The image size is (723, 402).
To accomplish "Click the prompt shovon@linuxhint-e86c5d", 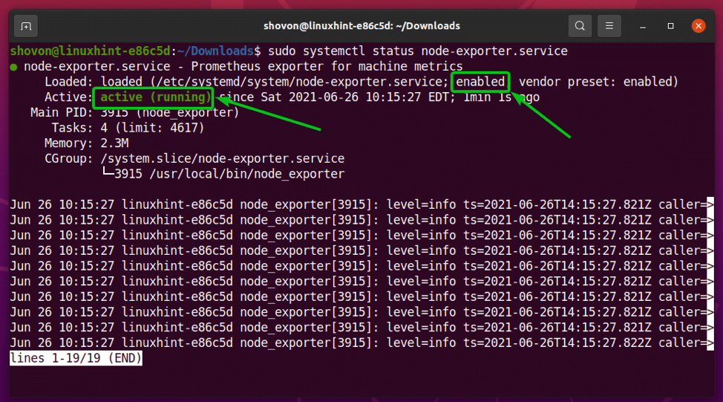I will pos(90,51).
